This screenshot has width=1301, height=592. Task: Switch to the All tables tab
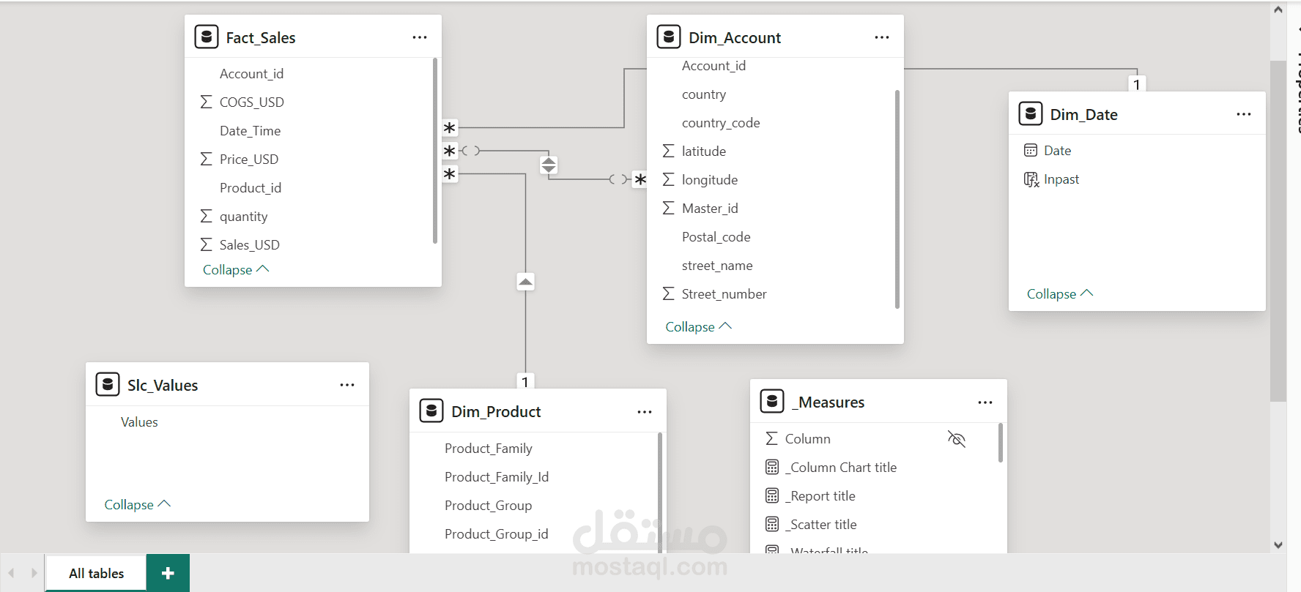(x=96, y=574)
